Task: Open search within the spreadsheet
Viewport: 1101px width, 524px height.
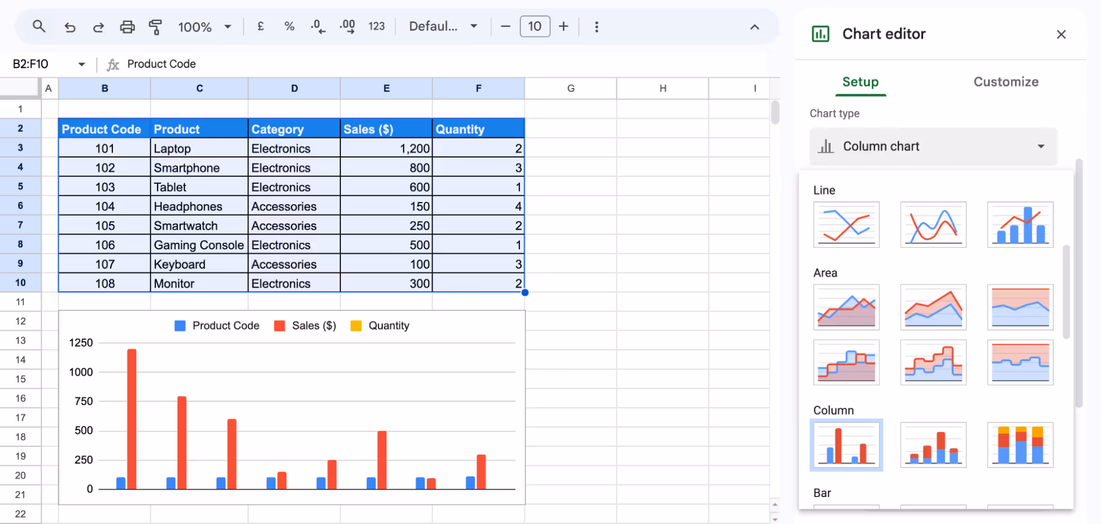Action: click(x=39, y=26)
